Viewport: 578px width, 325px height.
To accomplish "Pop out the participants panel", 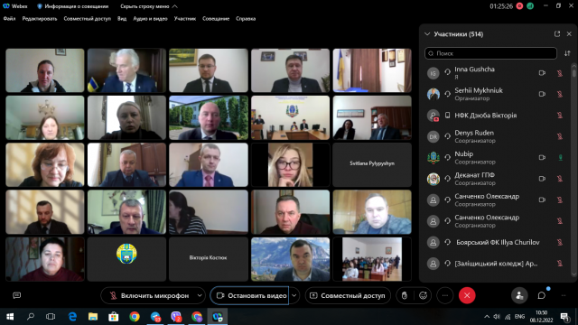I will pos(557,34).
